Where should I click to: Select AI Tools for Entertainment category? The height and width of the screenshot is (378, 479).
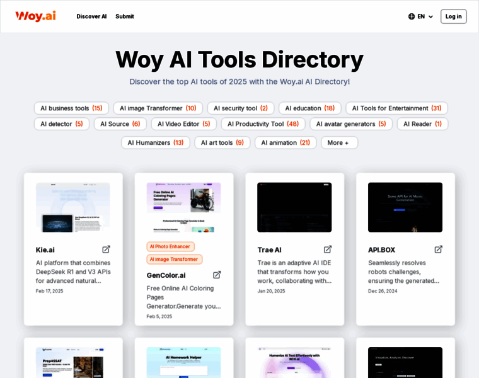tap(396, 108)
